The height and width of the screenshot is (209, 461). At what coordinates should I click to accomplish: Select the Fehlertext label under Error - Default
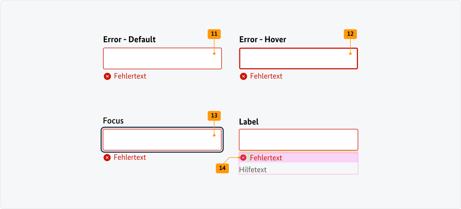coord(130,76)
